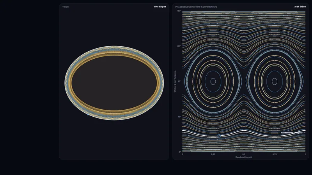The height and width of the screenshot is (175, 312).
Task: Click the 'eine Ellipse' table shape label
Action: (160, 7)
